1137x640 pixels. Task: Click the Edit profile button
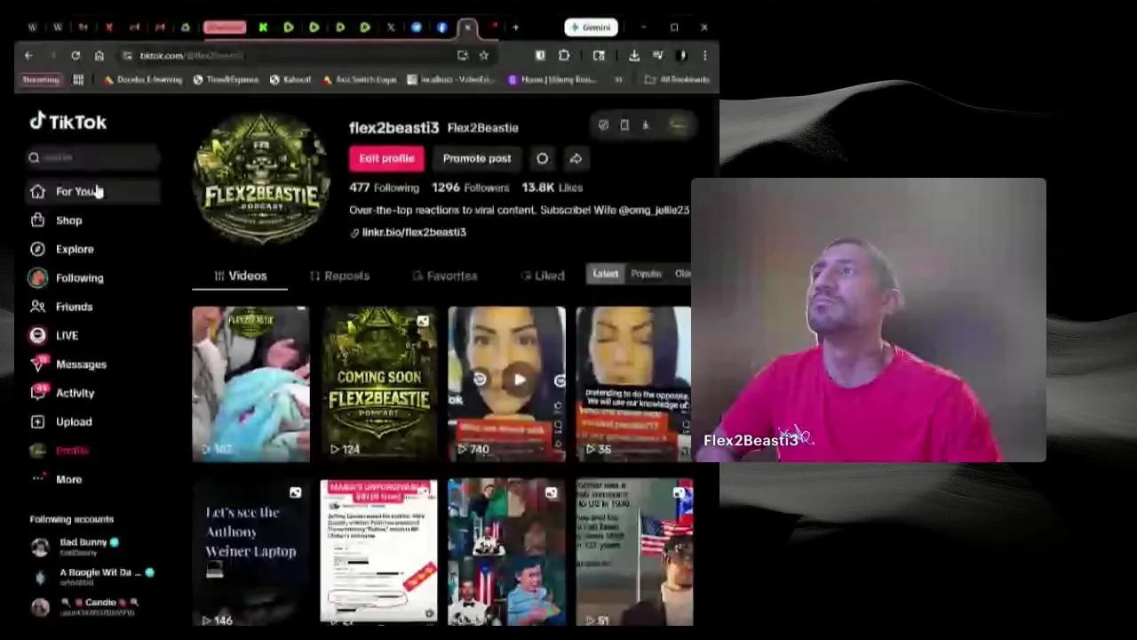click(386, 158)
